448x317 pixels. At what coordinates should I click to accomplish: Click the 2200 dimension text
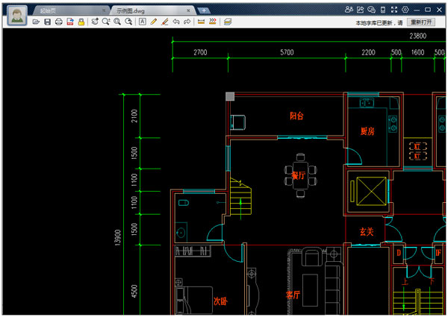[x=368, y=52]
